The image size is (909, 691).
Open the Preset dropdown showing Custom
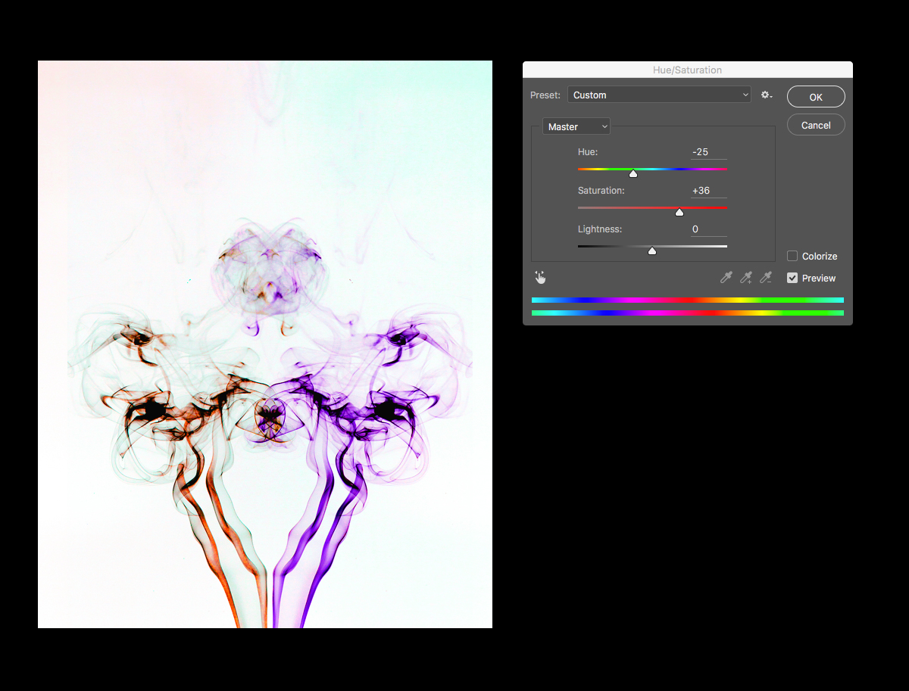coord(659,95)
